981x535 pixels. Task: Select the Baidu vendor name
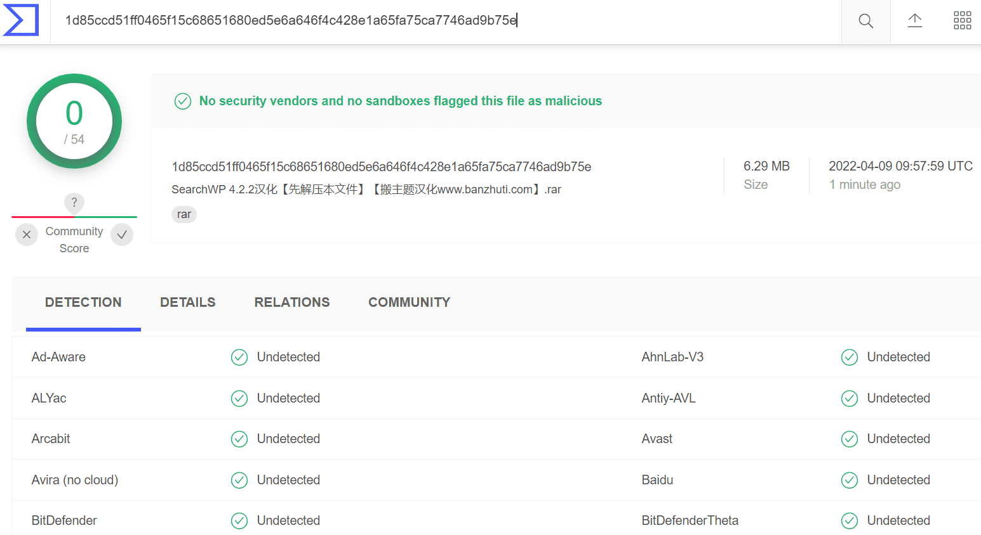657,480
